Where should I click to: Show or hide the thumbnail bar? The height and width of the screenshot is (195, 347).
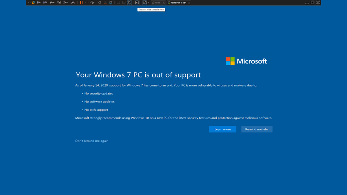point(124,2)
